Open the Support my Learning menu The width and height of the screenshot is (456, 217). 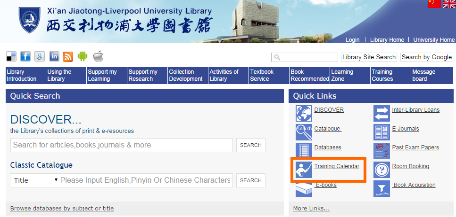pos(107,76)
